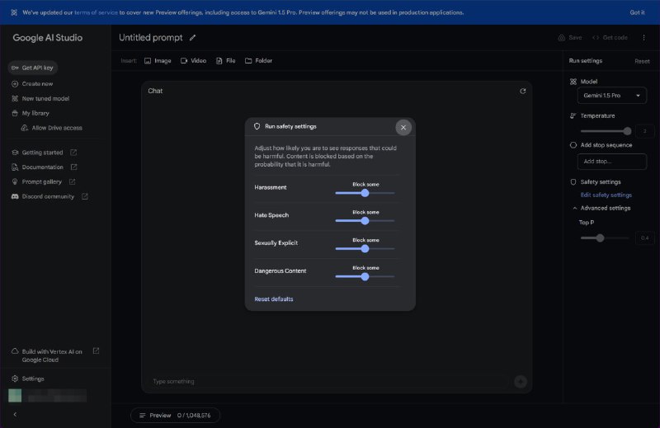Click Edit safety settings link
The image size is (660, 428).
pyautogui.click(x=606, y=195)
